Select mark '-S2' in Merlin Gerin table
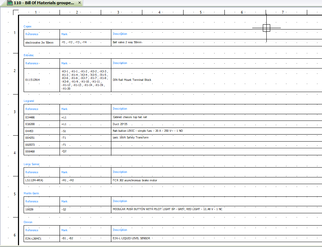 pos(64,209)
